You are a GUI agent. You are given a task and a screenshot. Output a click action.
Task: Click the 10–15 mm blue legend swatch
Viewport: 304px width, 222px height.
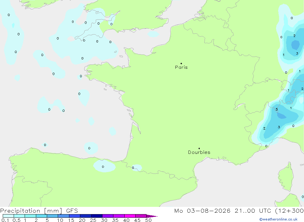click(64, 216)
